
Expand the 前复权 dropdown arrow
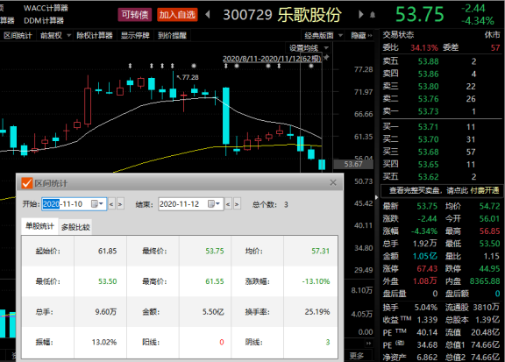click(x=68, y=35)
